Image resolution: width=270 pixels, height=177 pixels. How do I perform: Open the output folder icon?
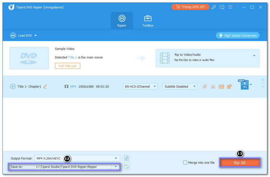coord(126,167)
